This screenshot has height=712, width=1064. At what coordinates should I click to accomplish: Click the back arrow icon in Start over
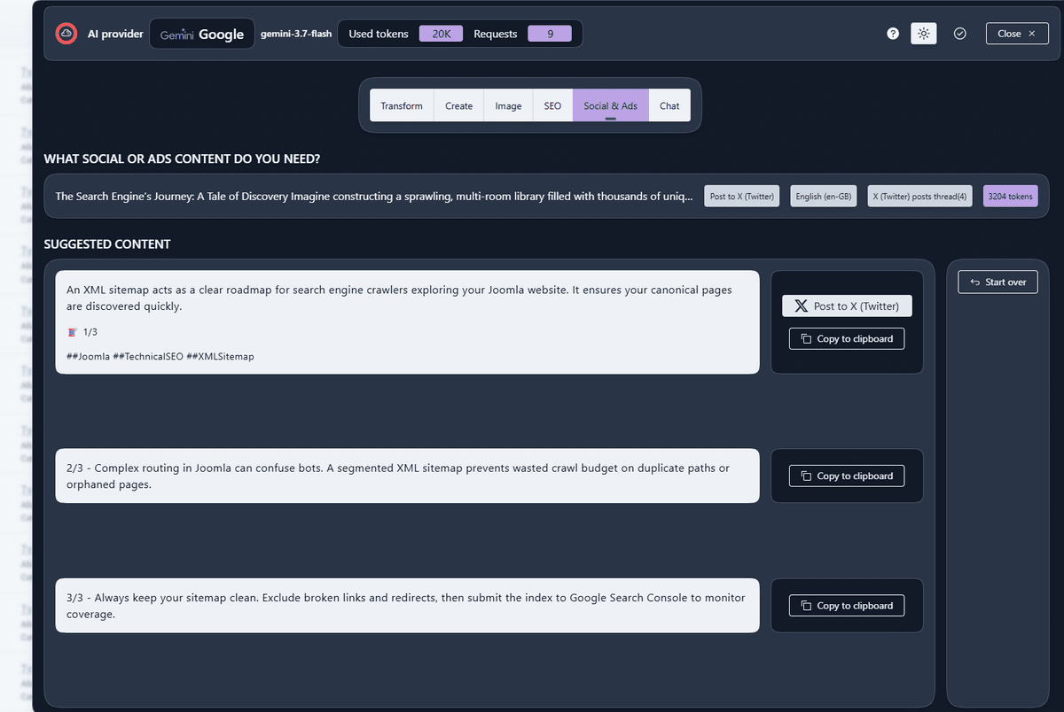tap(975, 282)
